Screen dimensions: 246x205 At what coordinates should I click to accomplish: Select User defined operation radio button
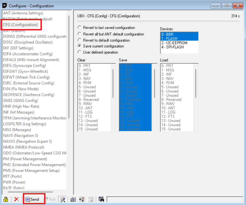coord(80,52)
